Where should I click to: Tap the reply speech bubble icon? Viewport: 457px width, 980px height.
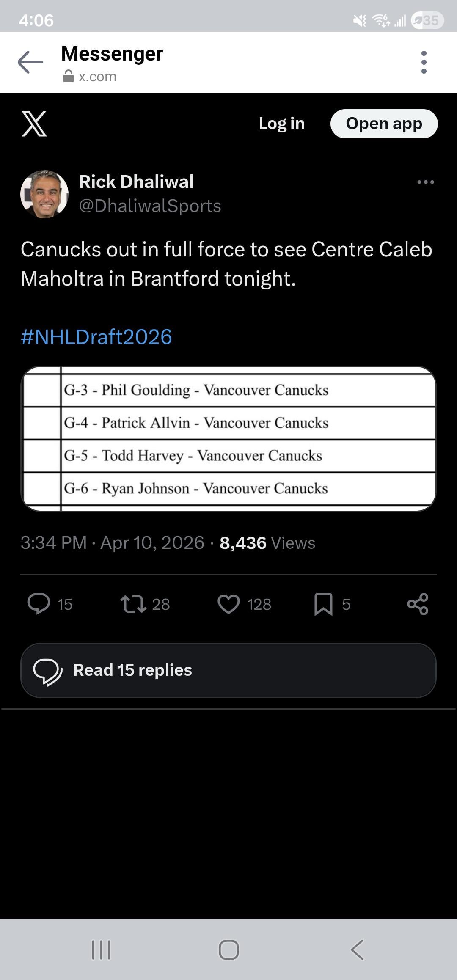pos(39,604)
